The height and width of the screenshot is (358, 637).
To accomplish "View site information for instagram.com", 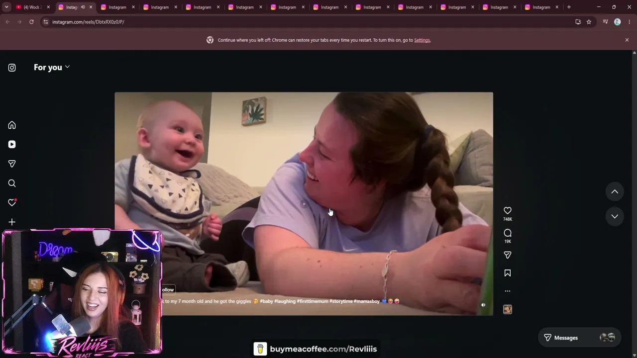I will (x=46, y=22).
